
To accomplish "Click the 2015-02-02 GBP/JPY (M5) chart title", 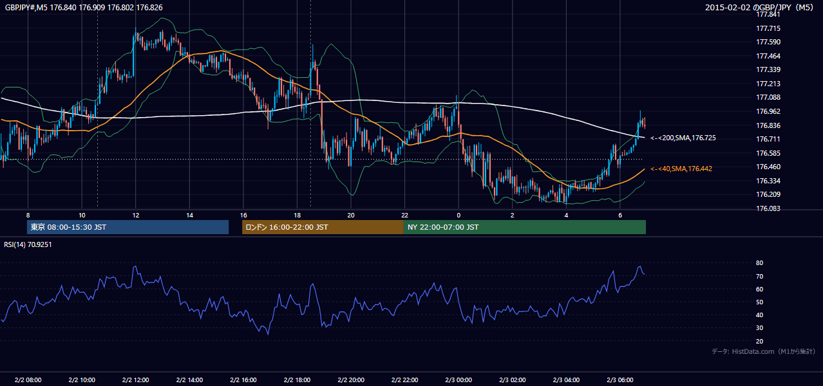I will (761, 7).
